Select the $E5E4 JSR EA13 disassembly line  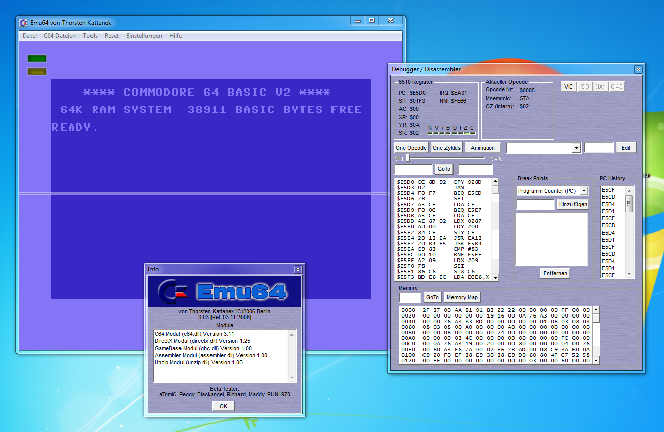click(443, 238)
